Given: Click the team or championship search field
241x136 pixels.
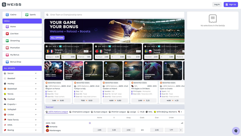Looking at the screenshot, I should [114, 15].
